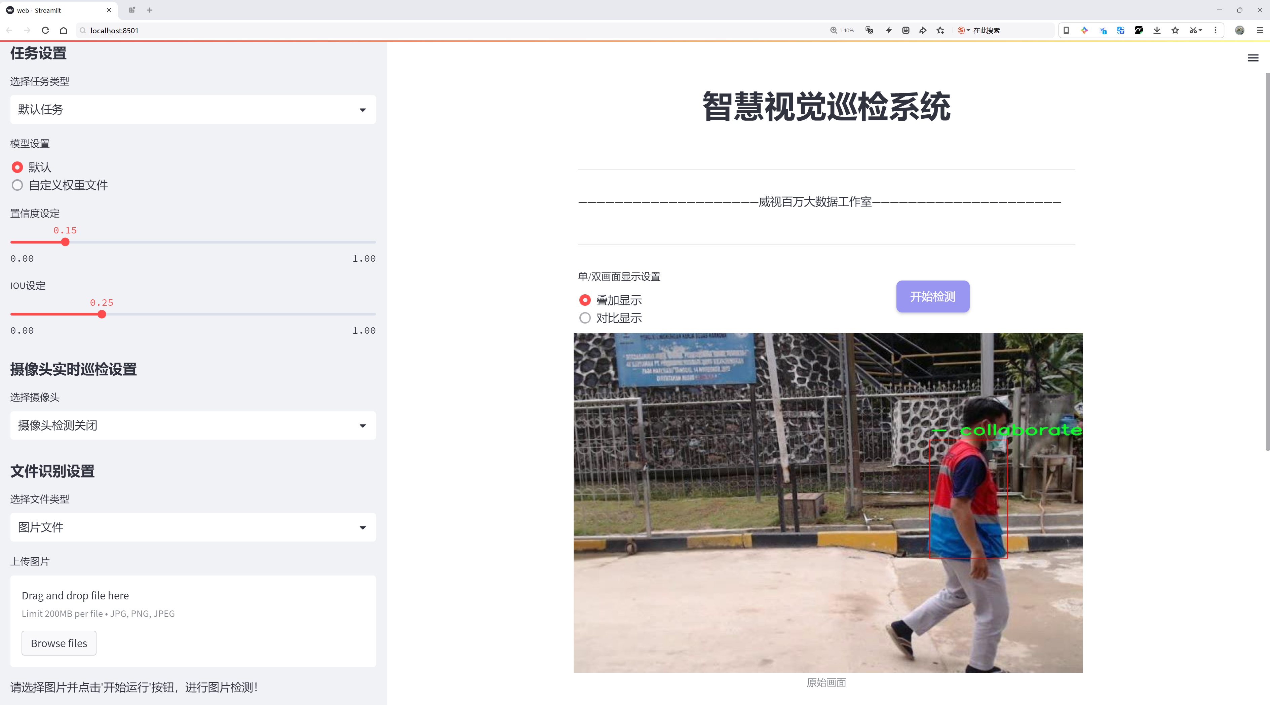The image size is (1270, 705).
Task: Open the three-dot extensions overflow menu
Action: tap(1215, 31)
